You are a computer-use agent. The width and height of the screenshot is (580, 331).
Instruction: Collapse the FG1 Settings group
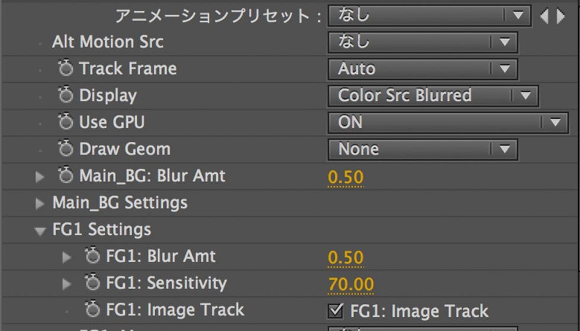[40, 231]
